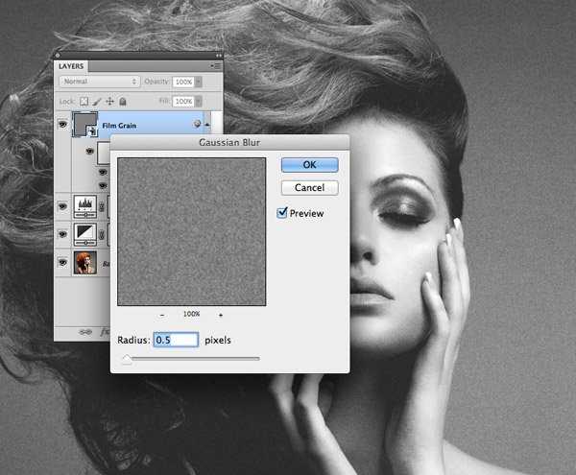Open the Layers panel options menu

point(216,66)
